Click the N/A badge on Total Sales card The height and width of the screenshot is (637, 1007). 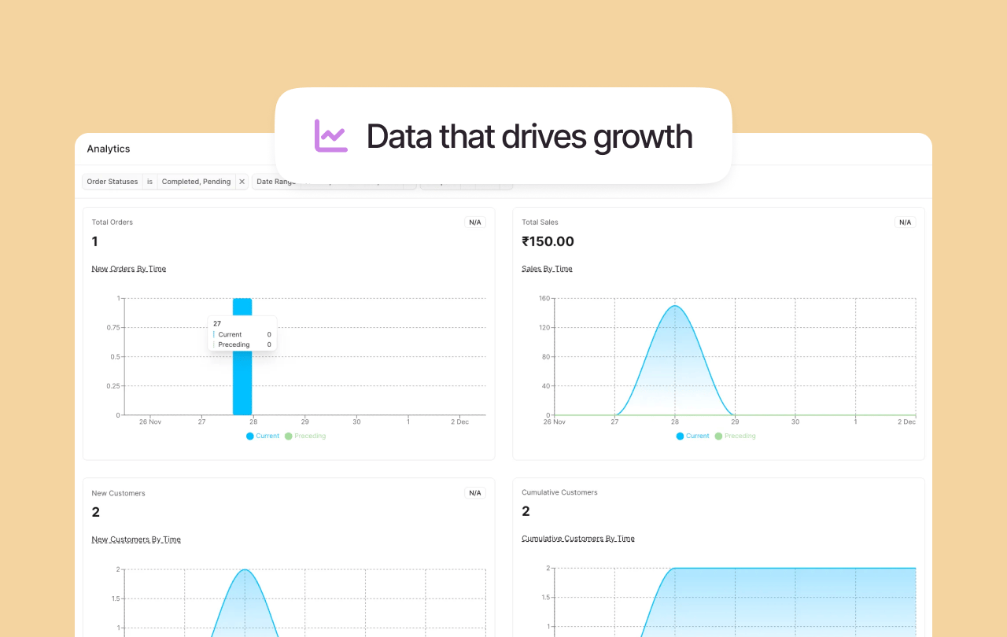[x=905, y=222]
